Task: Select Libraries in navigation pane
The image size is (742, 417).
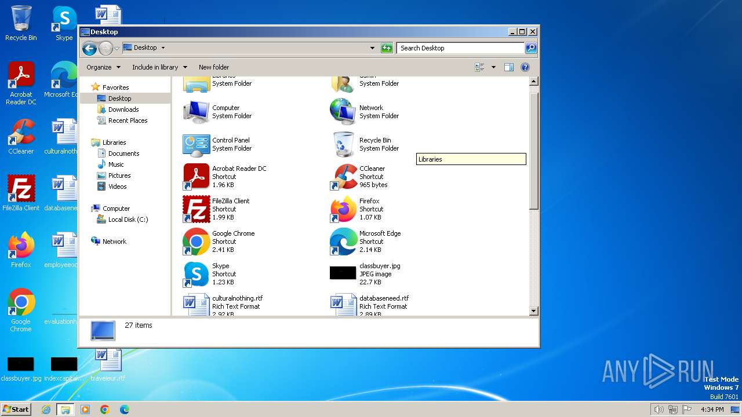Action: click(109, 142)
